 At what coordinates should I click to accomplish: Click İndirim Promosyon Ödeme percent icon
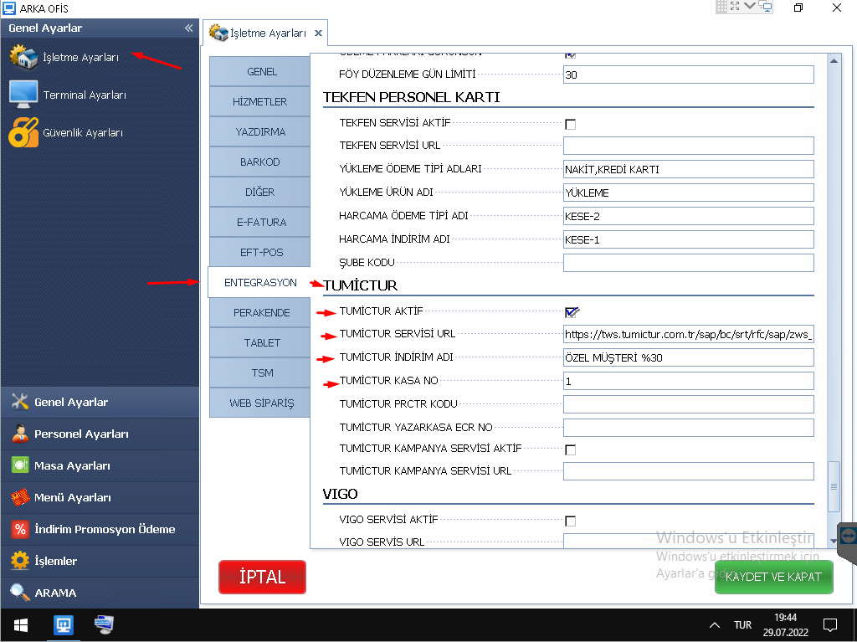point(20,529)
